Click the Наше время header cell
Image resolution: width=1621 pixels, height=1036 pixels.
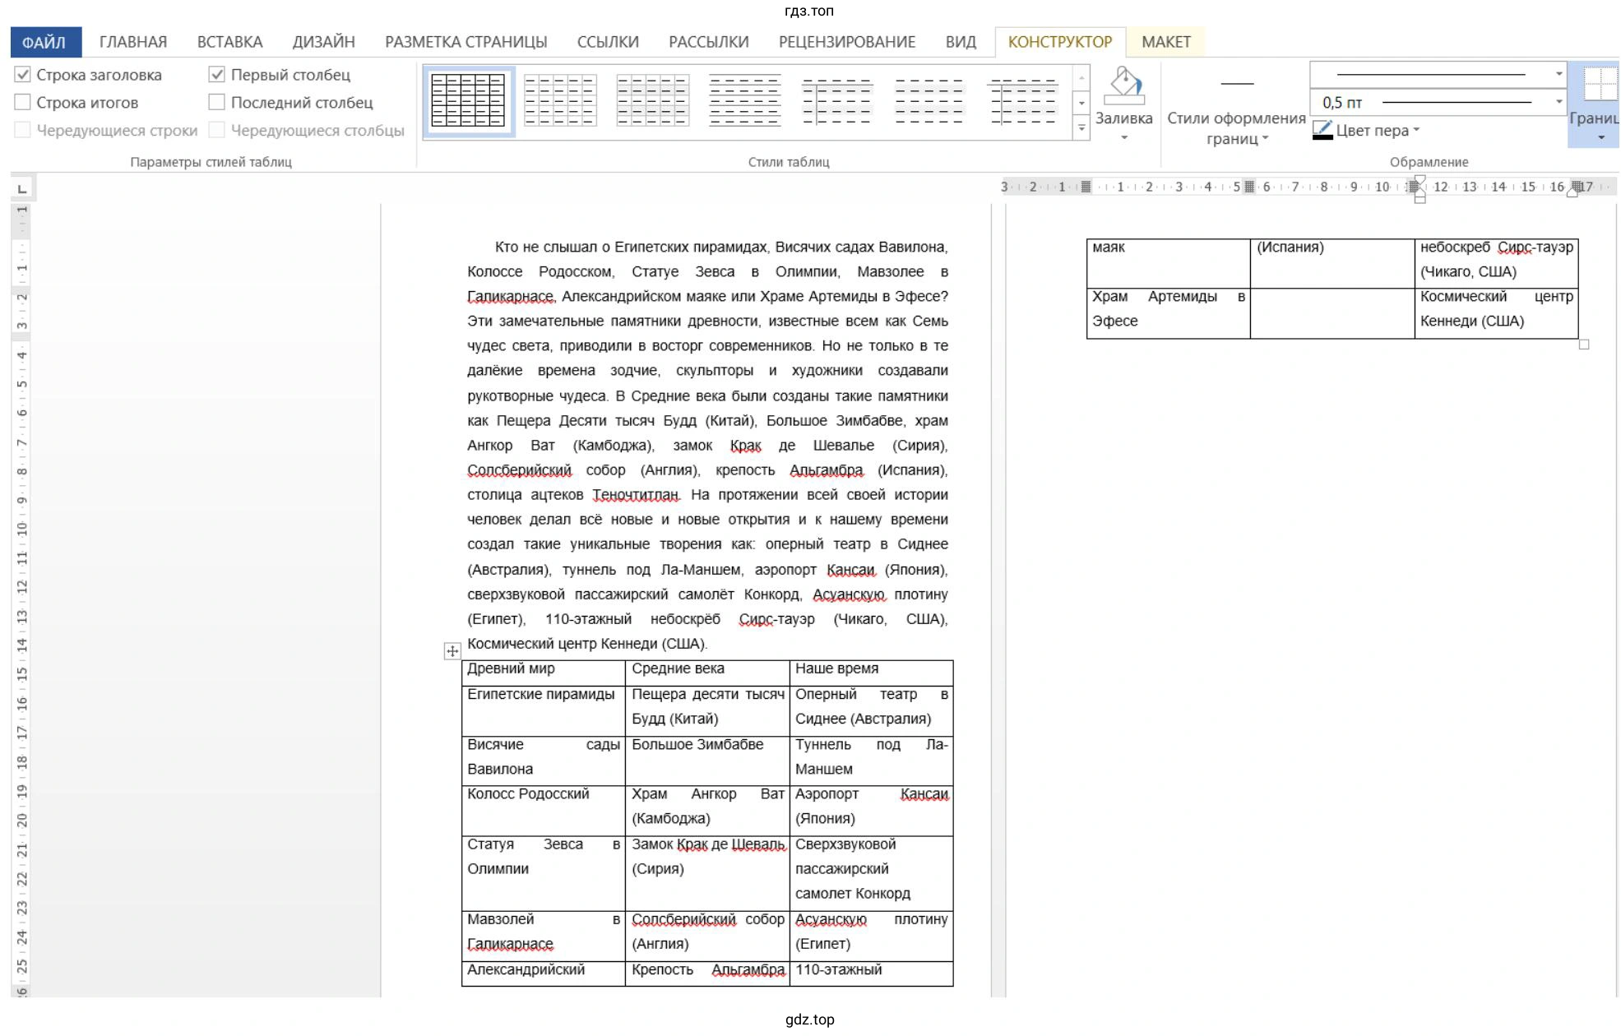(871, 672)
